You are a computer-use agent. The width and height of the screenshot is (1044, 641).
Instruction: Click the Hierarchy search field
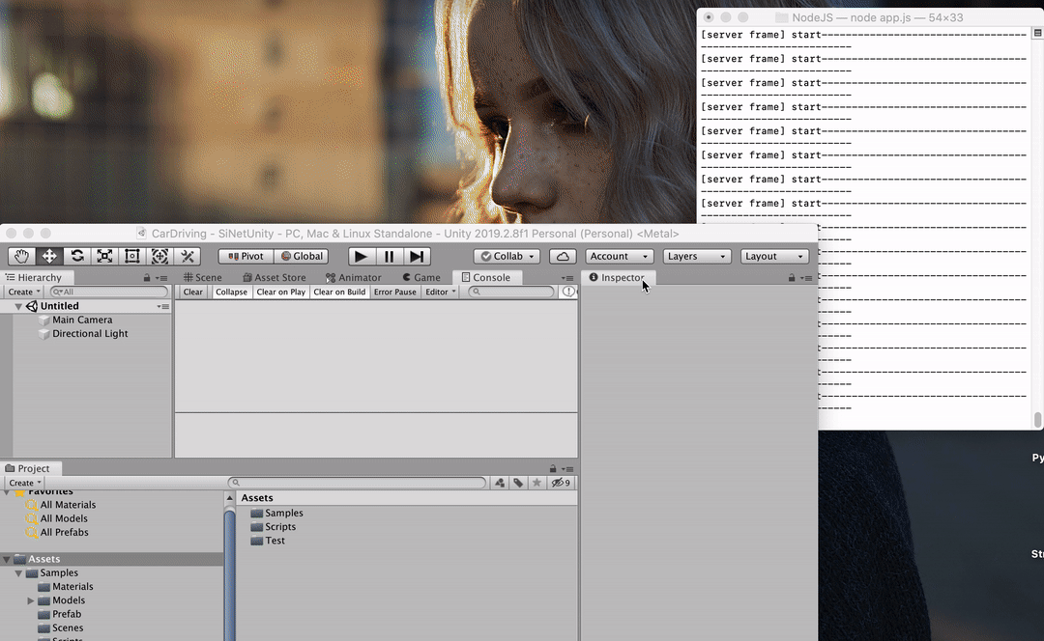[x=109, y=292]
